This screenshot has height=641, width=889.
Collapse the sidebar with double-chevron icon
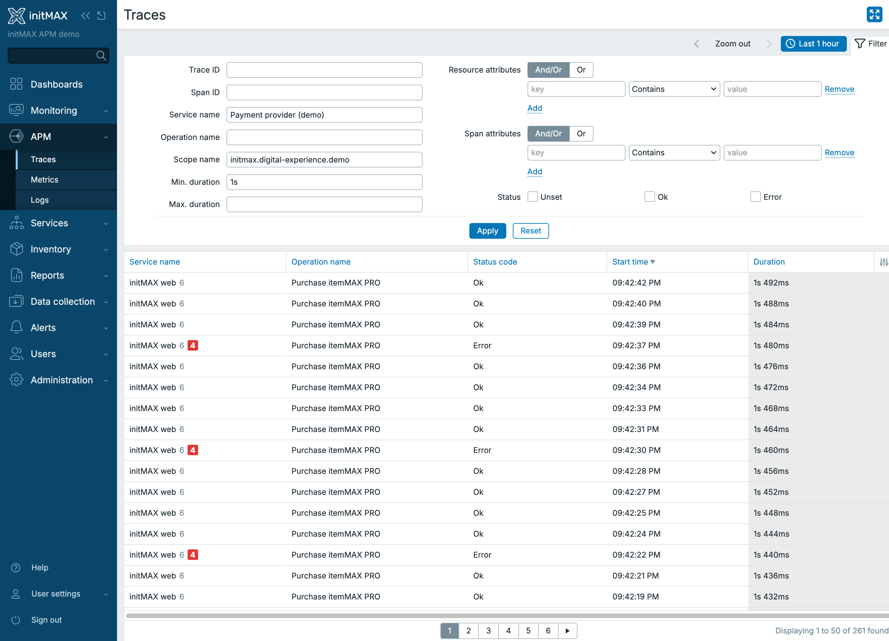click(x=85, y=16)
